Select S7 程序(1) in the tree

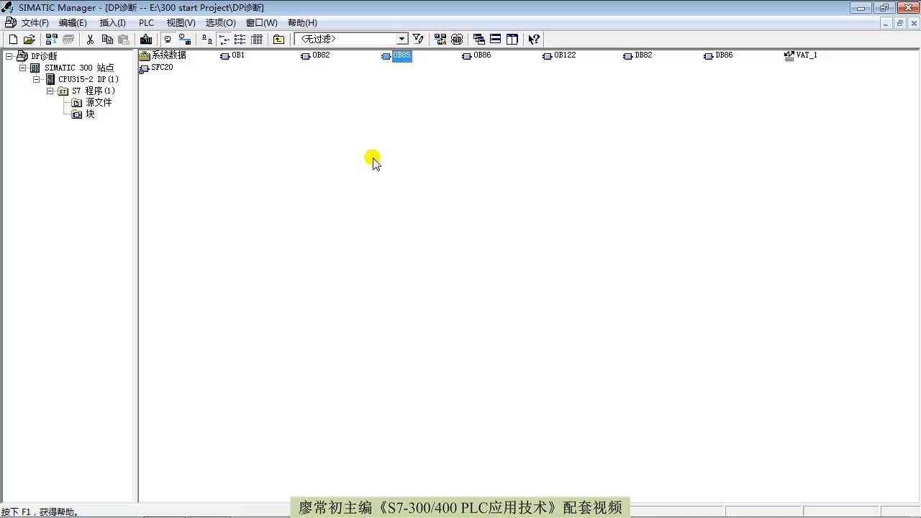(94, 91)
